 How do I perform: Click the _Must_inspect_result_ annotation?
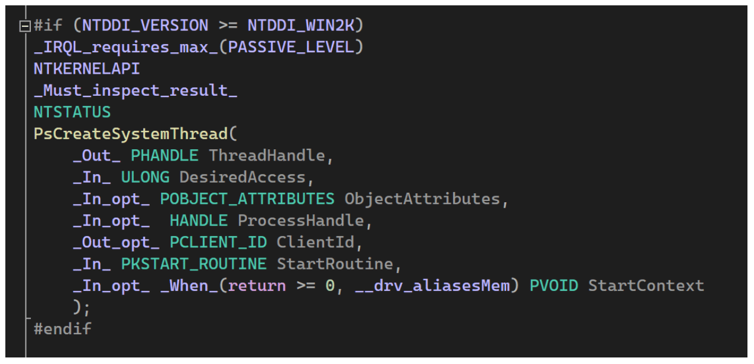[x=136, y=90]
